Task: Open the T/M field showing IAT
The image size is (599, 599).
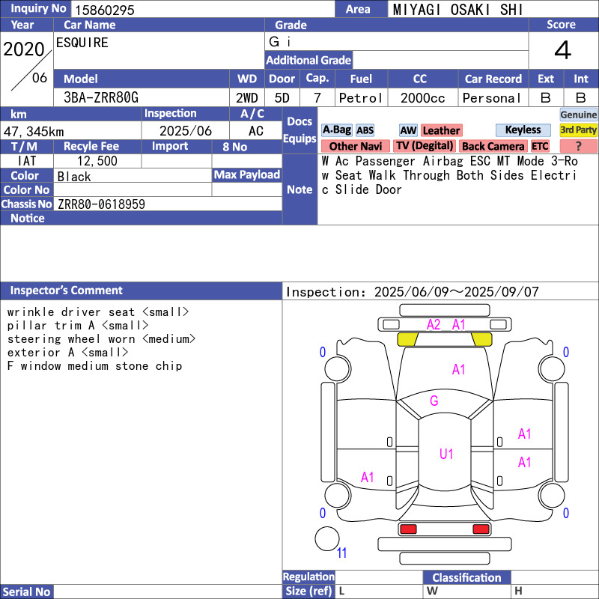Action: [26, 161]
